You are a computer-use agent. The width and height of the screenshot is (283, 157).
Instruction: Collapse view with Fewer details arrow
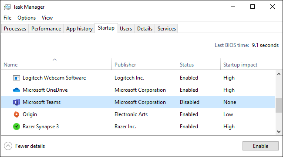(8, 146)
